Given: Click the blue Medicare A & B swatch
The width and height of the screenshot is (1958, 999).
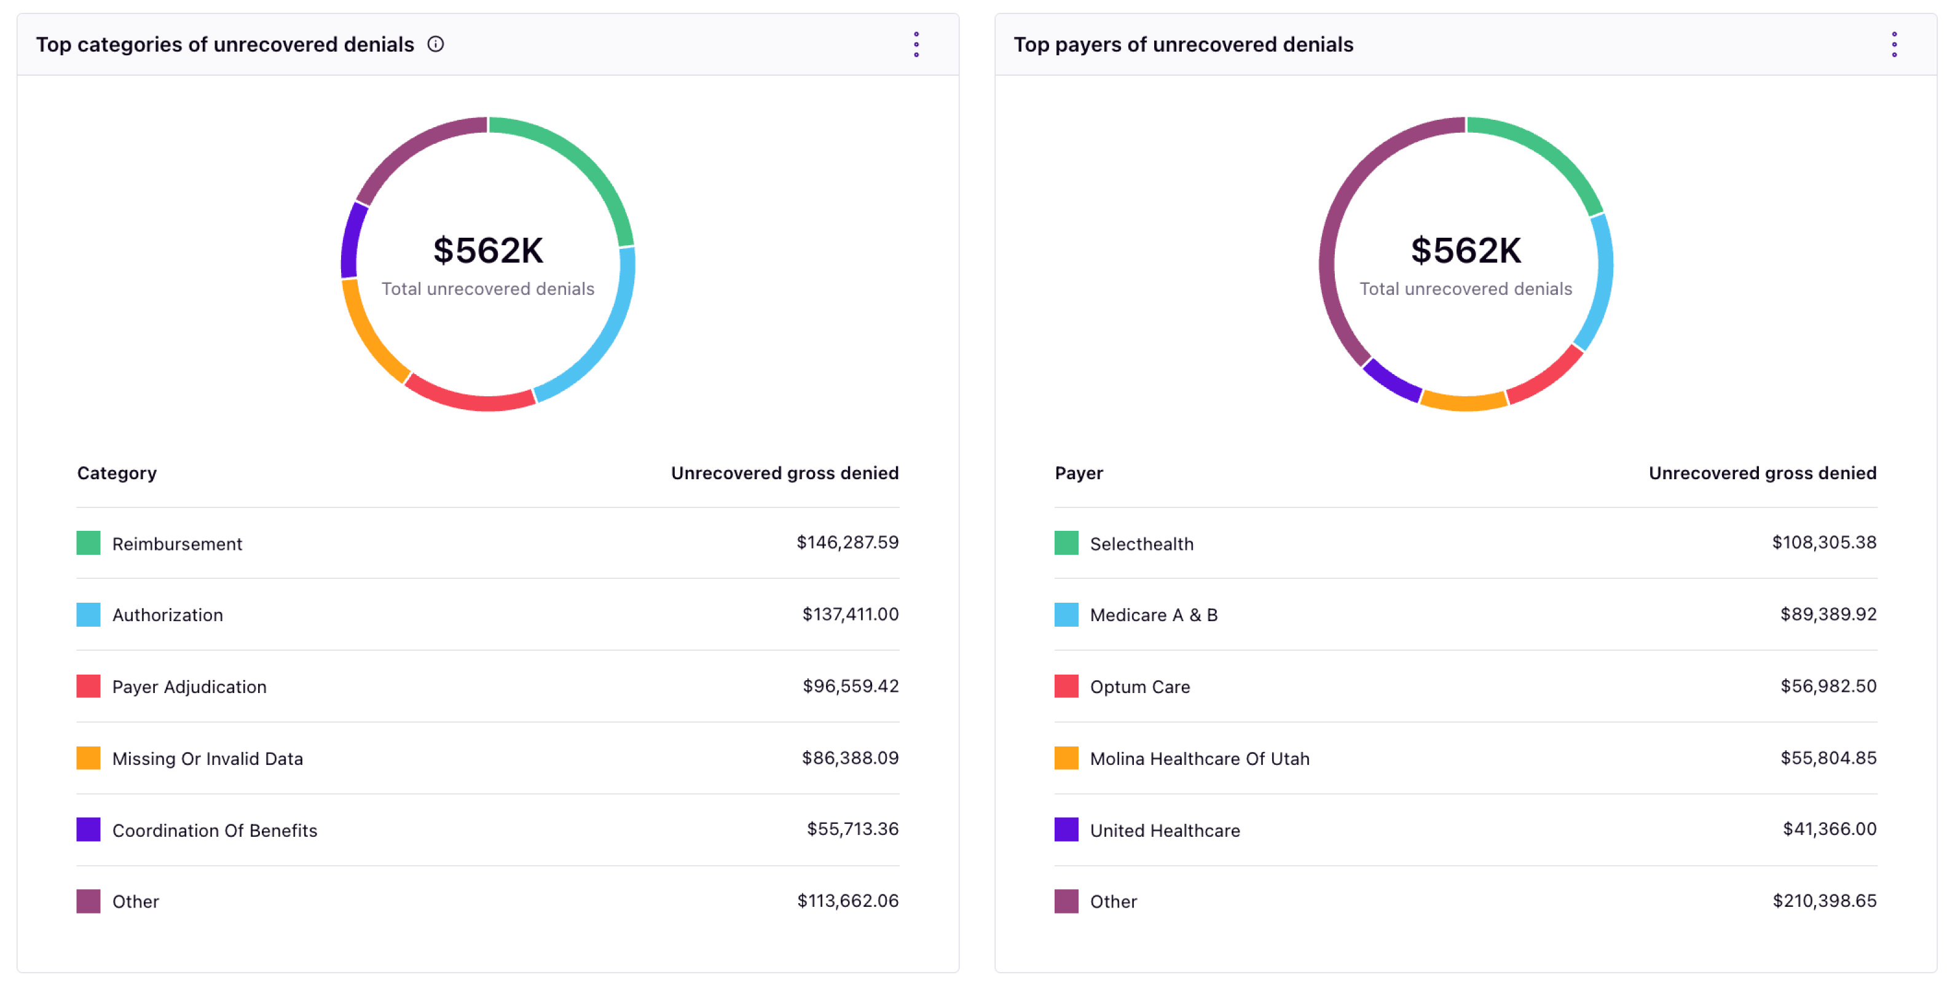Looking at the screenshot, I should coord(1066,614).
